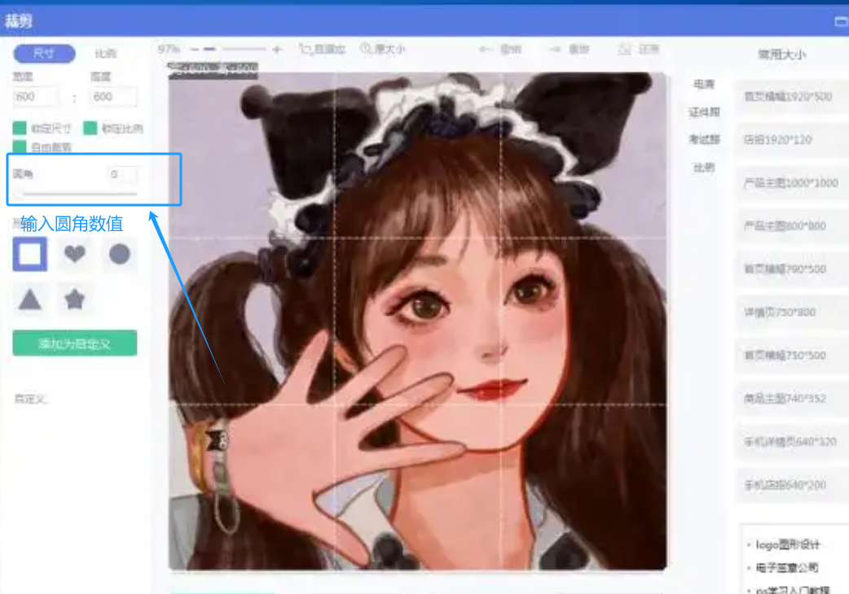Choose preset 首页横幅1920*500

(791, 97)
